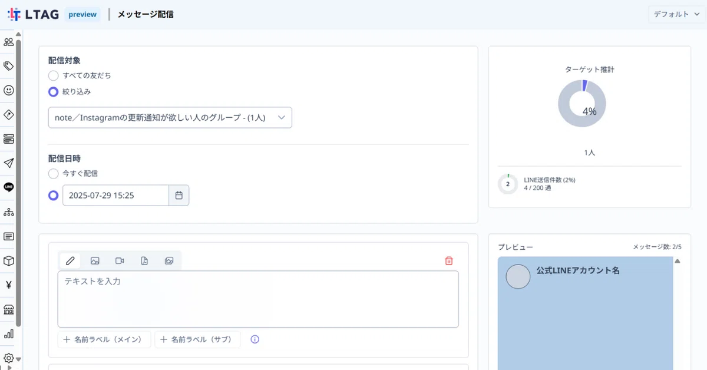
Task: Click the 公式LINEアカウント名 avatar circle
Action: pos(518,276)
